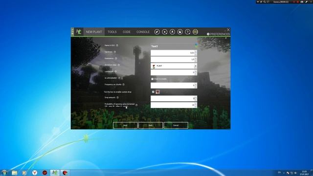This screenshot has height=176, width=313.
Task: Click the help icon next to Name in GUI
Action: (117, 45)
